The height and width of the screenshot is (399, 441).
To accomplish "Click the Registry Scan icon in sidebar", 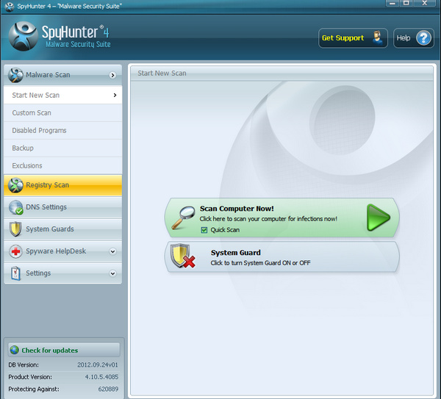I will [x=15, y=185].
